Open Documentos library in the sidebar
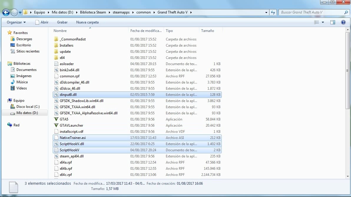The height and width of the screenshot is (197, 351). click(26, 70)
